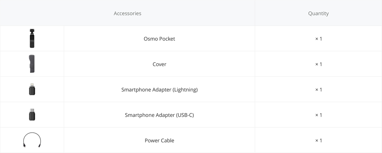The height and width of the screenshot is (153, 382).
Task: Click the word "(Lightning)" in the adapter name
Action: [185, 90]
